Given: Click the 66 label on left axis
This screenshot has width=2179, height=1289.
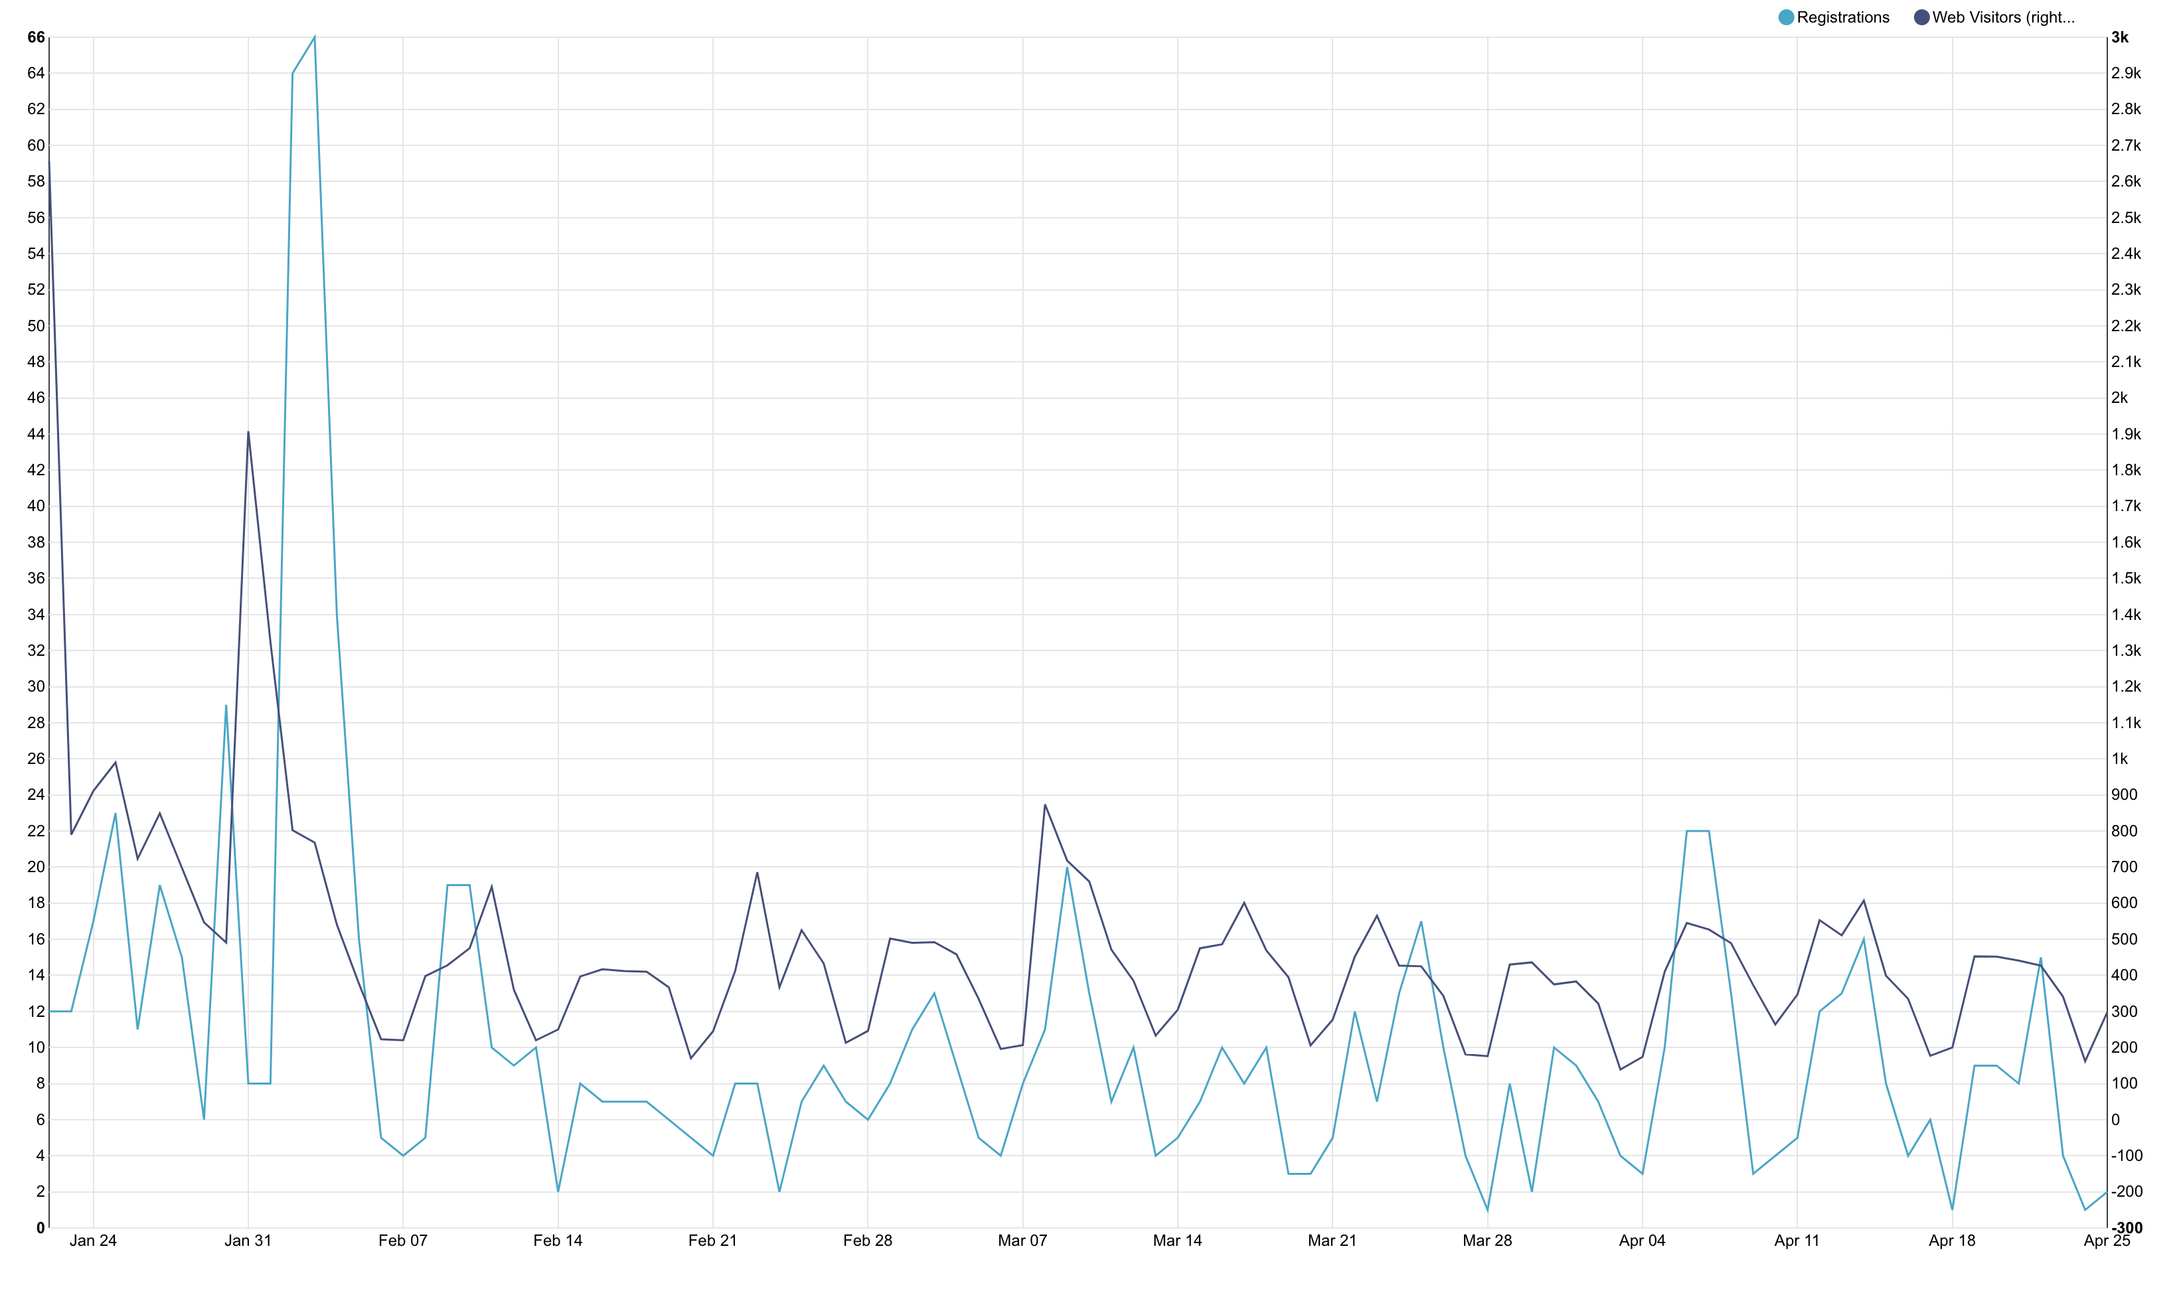Looking at the screenshot, I should (36, 37).
